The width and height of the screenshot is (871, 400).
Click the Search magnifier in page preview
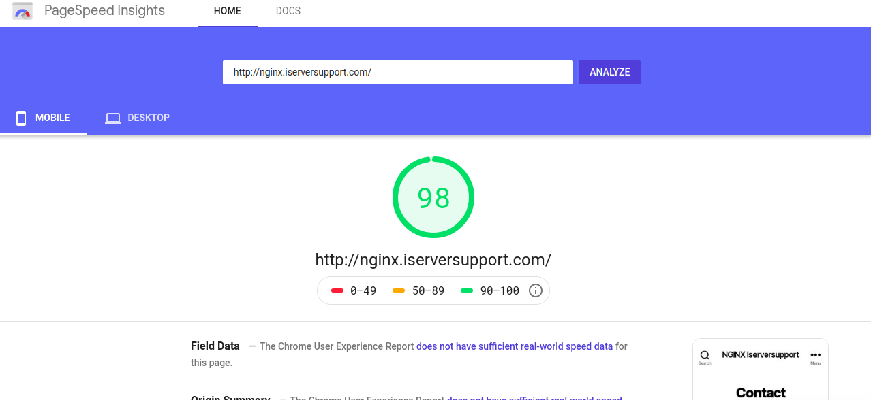(705, 355)
